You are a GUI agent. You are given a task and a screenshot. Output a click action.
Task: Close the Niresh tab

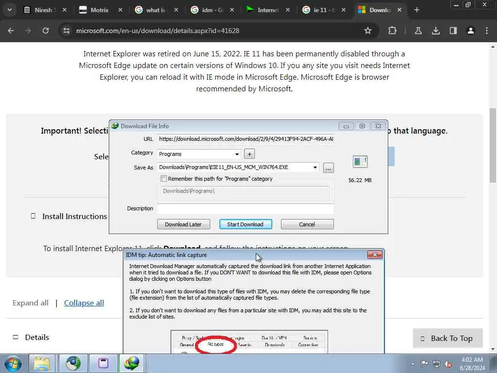(x=65, y=10)
